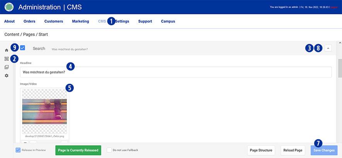Open the image gallery sidebar icon

[x=7, y=67]
